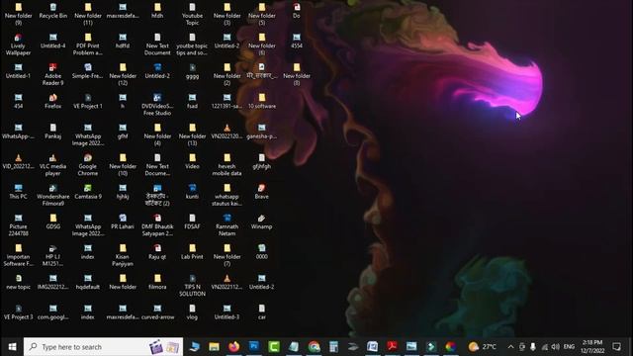The image size is (633, 356).
Task: Launch VLC media player shortcut
Action: [x=52, y=165]
